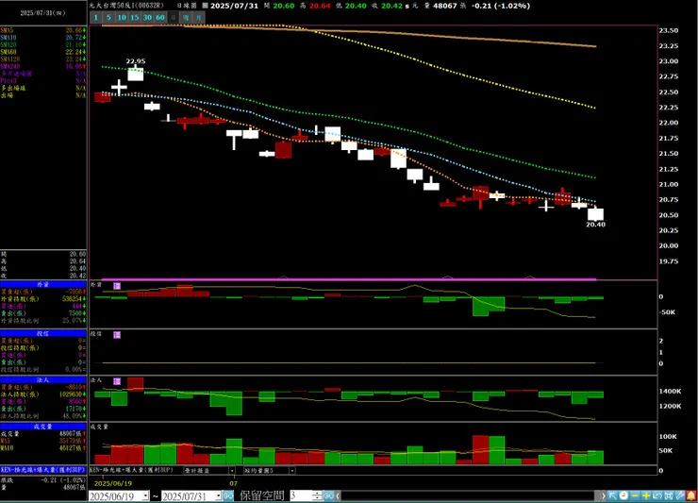Select the 1-minute timeframe button
Viewport: 698px width, 503px height.
(95, 17)
